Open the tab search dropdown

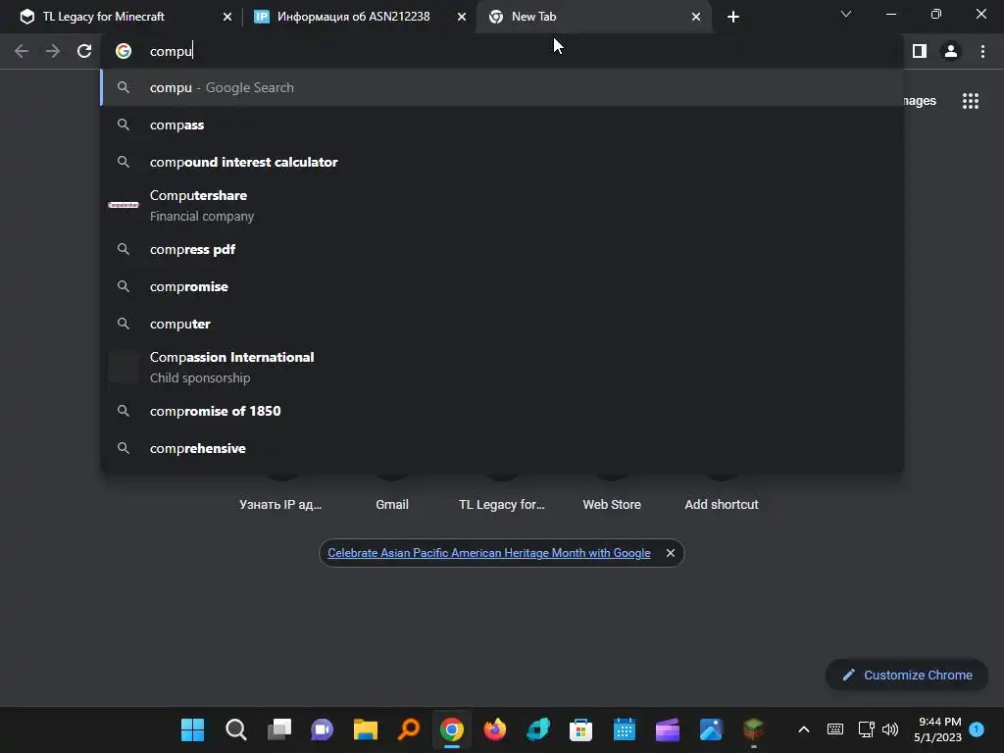pos(846,14)
